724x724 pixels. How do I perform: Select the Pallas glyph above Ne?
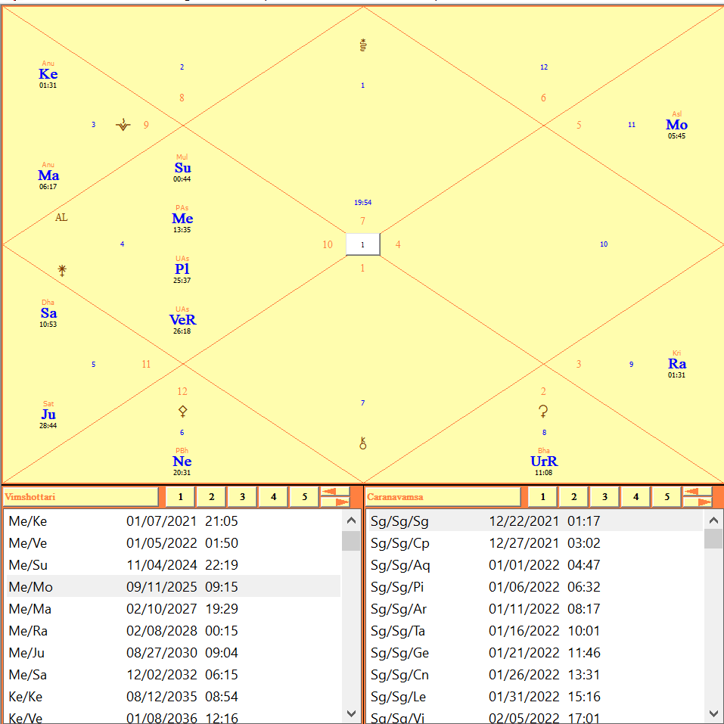click(182, 411)
